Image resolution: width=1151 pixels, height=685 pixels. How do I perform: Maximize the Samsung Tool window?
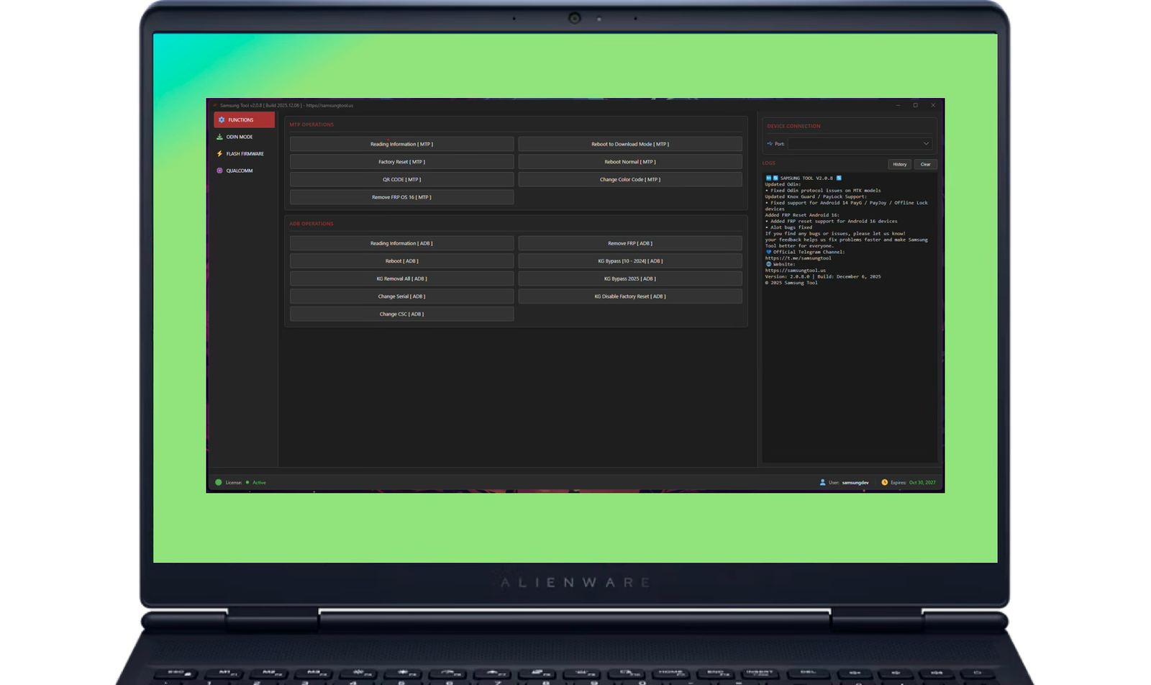click(916, 106)
